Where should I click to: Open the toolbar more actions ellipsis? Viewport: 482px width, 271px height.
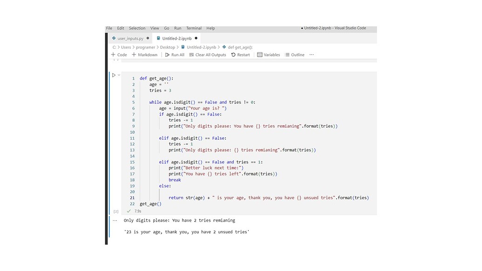pos(312,54)
